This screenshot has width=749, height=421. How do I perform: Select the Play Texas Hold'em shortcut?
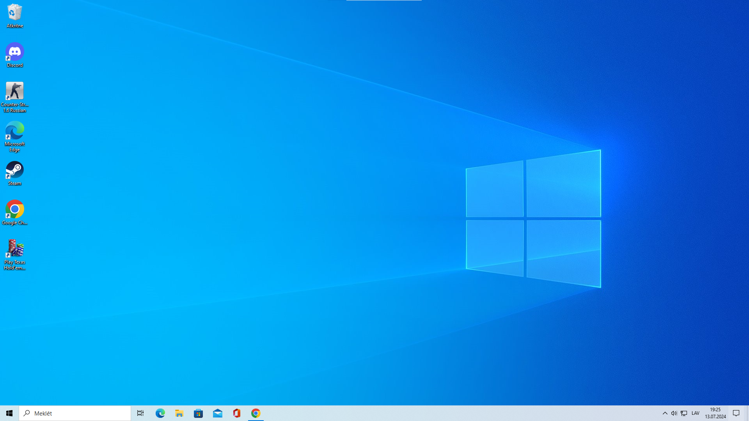tap(15, 255)
